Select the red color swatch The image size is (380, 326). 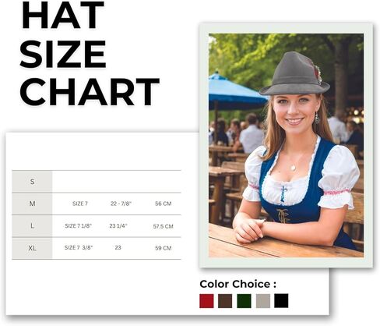point(206,301)
